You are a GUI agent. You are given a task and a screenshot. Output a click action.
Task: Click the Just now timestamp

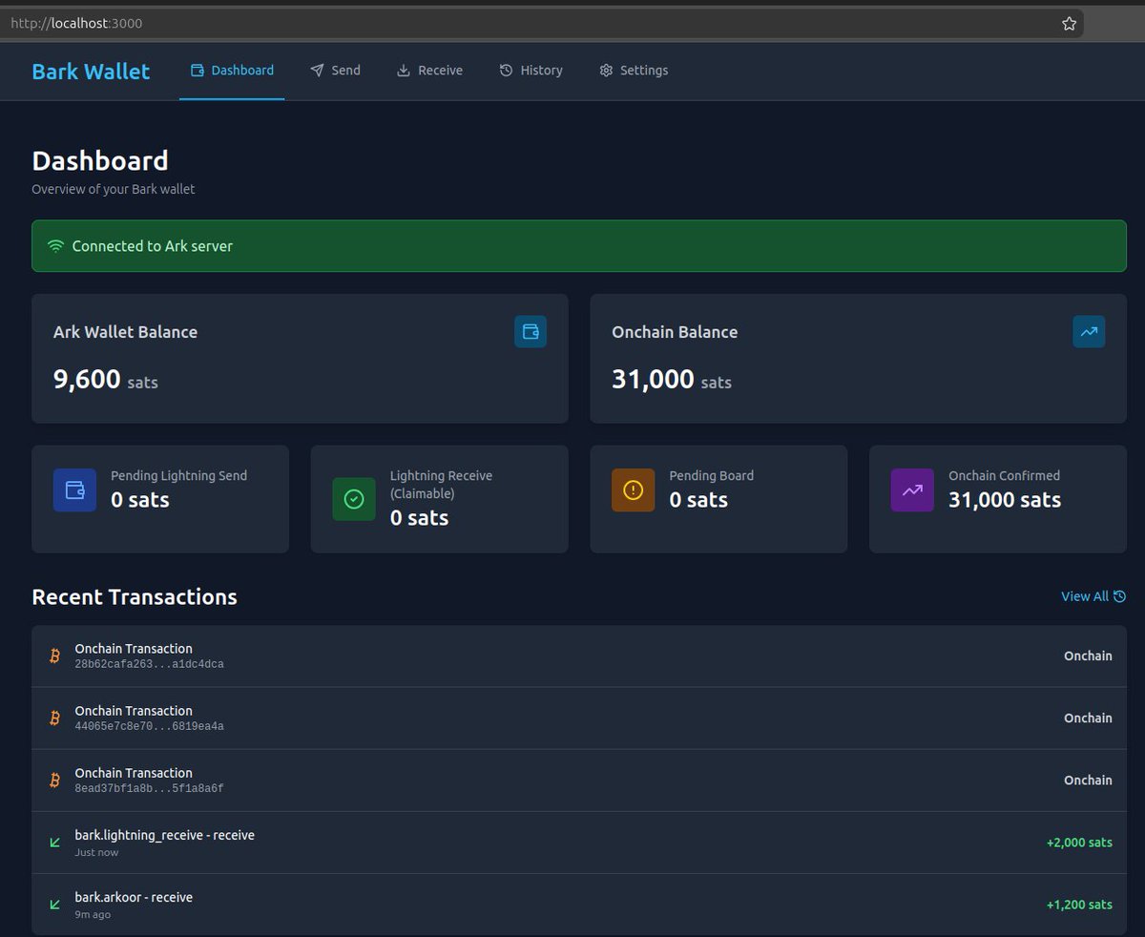tap(97, 852)
